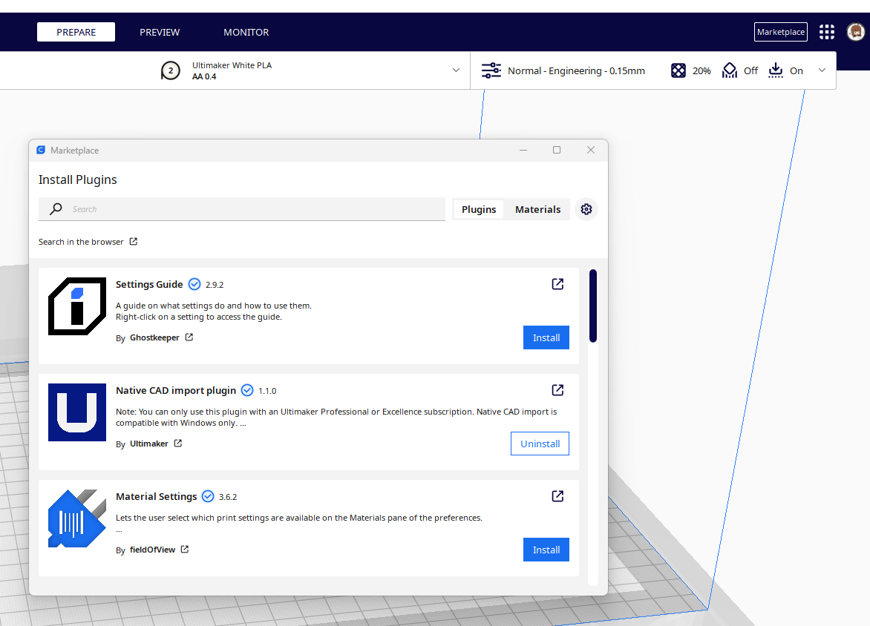The image size is (870, 626).
Task: Click the Settings Guide plugin logo
Action: [77, 306]
